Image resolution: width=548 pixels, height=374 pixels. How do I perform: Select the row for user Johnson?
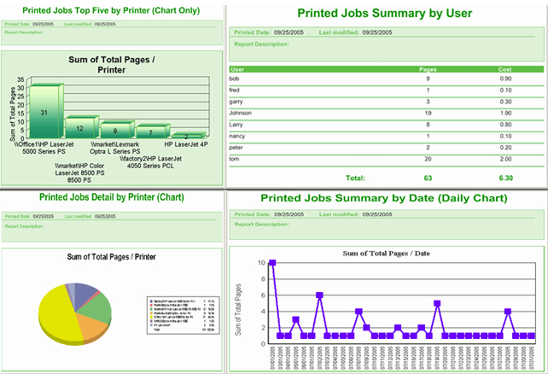click(386, 112)
